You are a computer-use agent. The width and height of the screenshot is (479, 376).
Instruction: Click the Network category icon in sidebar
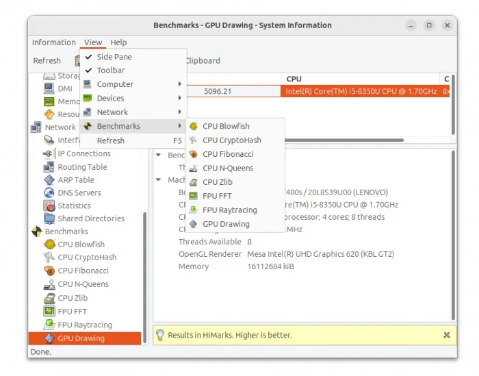(x=36, y=127)
